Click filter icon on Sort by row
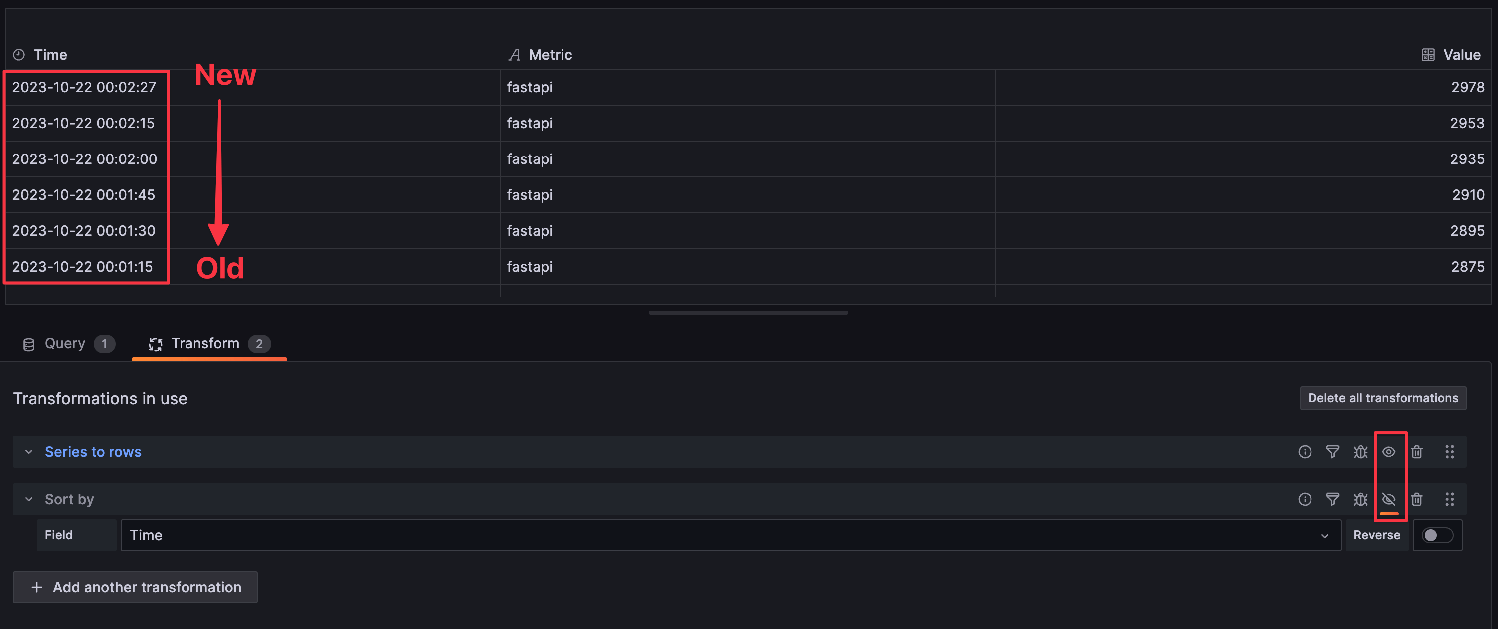The height and width of the screenshot is (629, 1498). [1332, 499]
